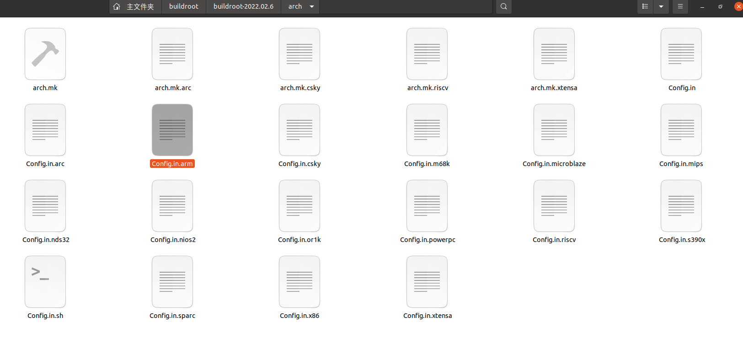743x355 pixels.
Task: Click the orange Config.in.arm name label
Action: 172,164
